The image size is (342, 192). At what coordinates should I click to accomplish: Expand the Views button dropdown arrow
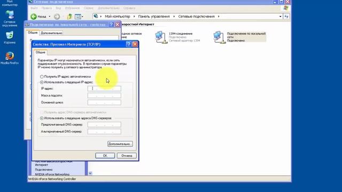pos(82,17)
